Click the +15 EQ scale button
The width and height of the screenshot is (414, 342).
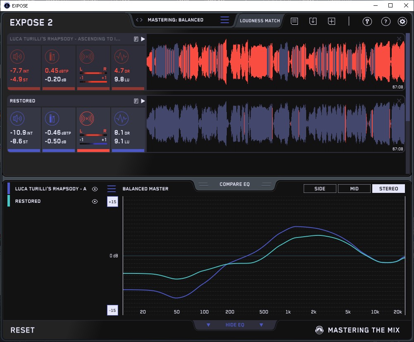point(112,202)
